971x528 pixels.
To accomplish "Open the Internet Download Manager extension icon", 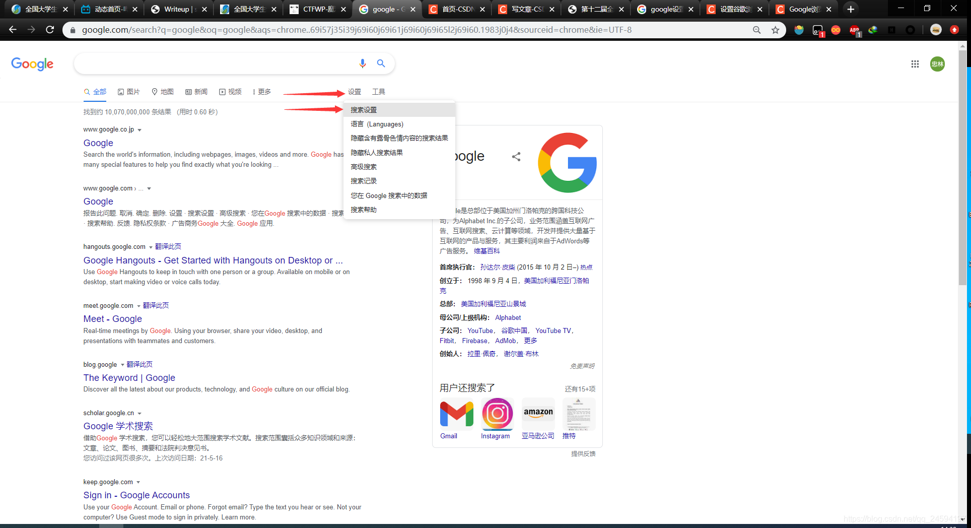I will tap(873, 30).
